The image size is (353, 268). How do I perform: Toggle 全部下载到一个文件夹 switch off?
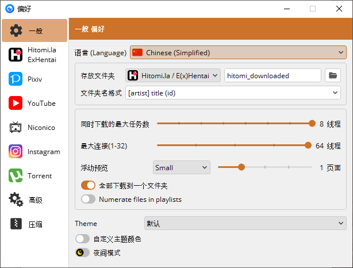point(88,185)
